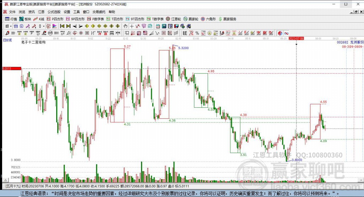Click the 3.8000 low price label
This screenshot has height=197, width=364.
click(x=297, y=160)
